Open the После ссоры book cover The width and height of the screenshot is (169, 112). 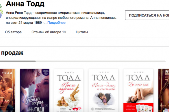coord(35,90)
